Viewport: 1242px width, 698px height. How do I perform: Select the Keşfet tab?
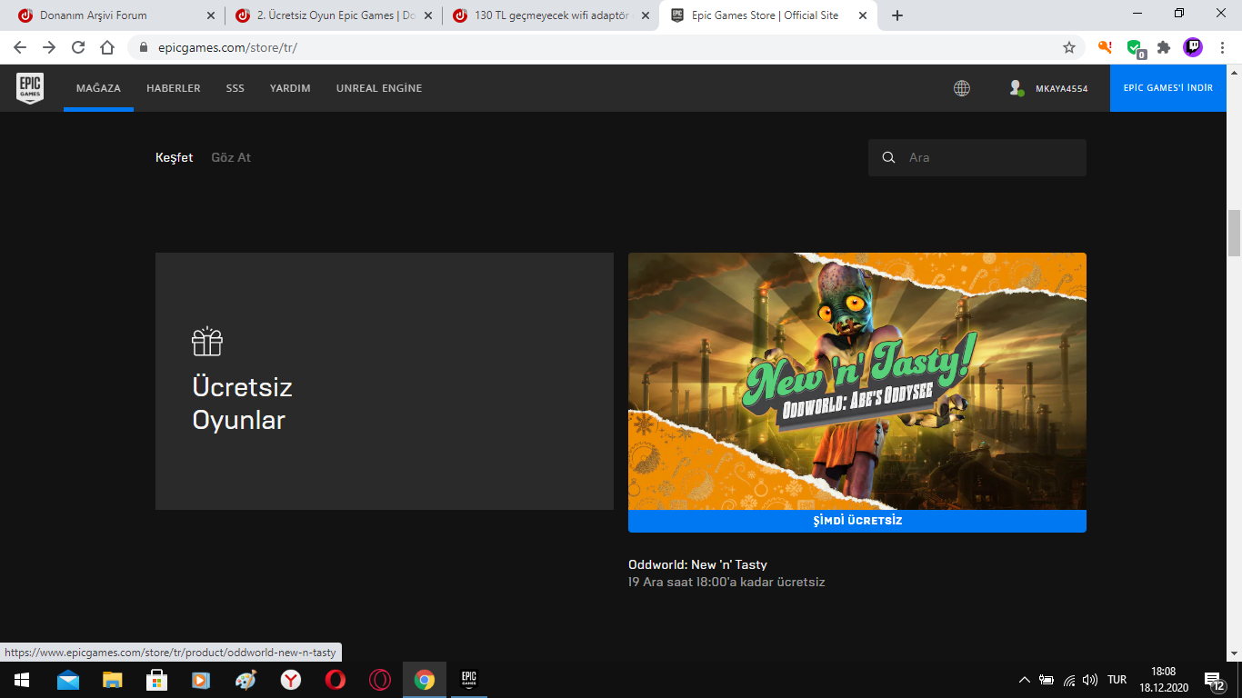click(x=175, y=157)
